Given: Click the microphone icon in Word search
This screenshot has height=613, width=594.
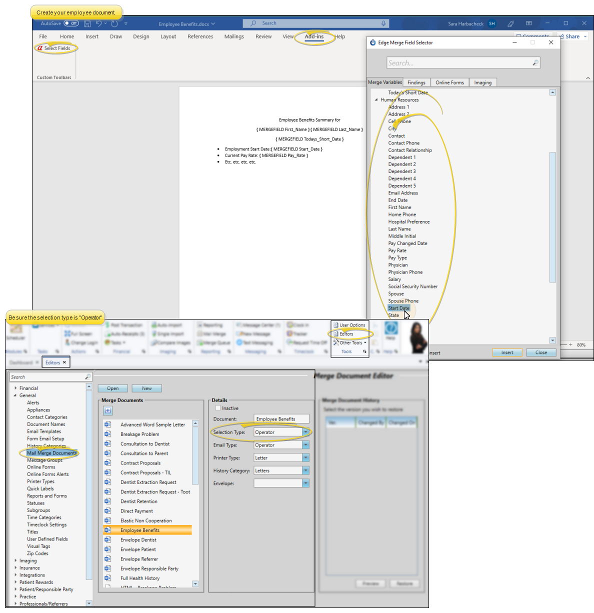Looking at the screenshot, I should pyautogui.click(x=383, y=23).
